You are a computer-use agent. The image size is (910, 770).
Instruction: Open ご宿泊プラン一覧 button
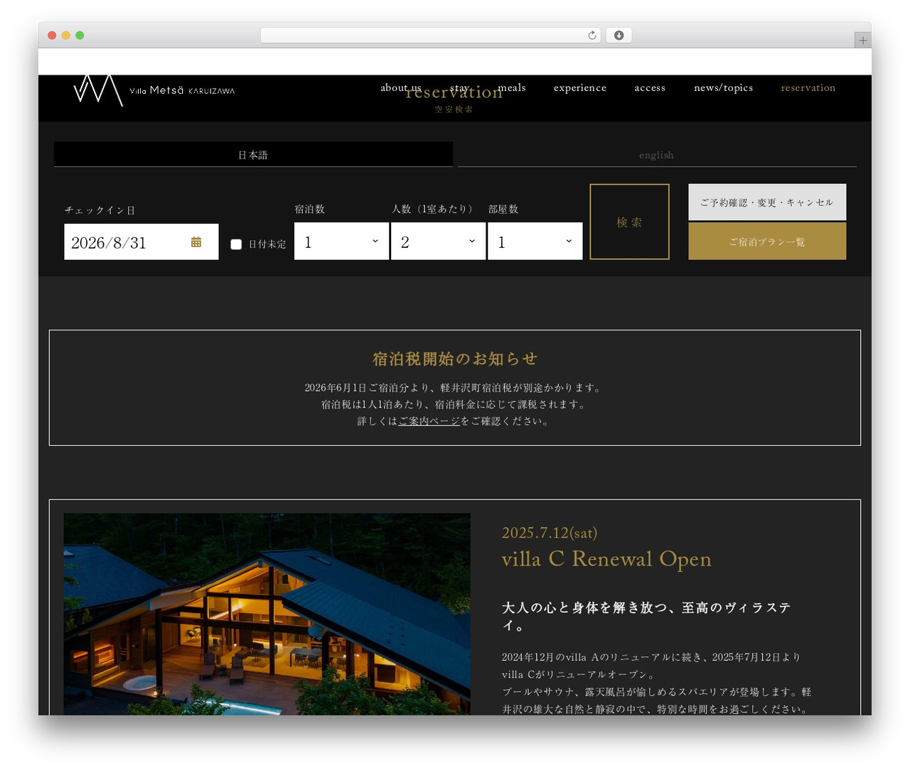click(767, 242)
